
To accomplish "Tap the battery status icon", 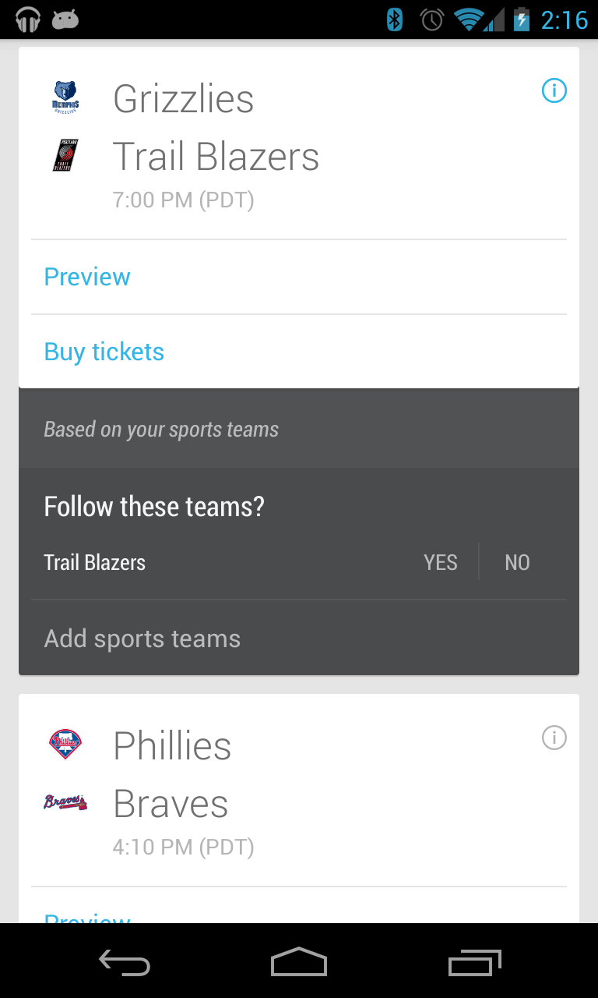I will (x=522, y=19).
